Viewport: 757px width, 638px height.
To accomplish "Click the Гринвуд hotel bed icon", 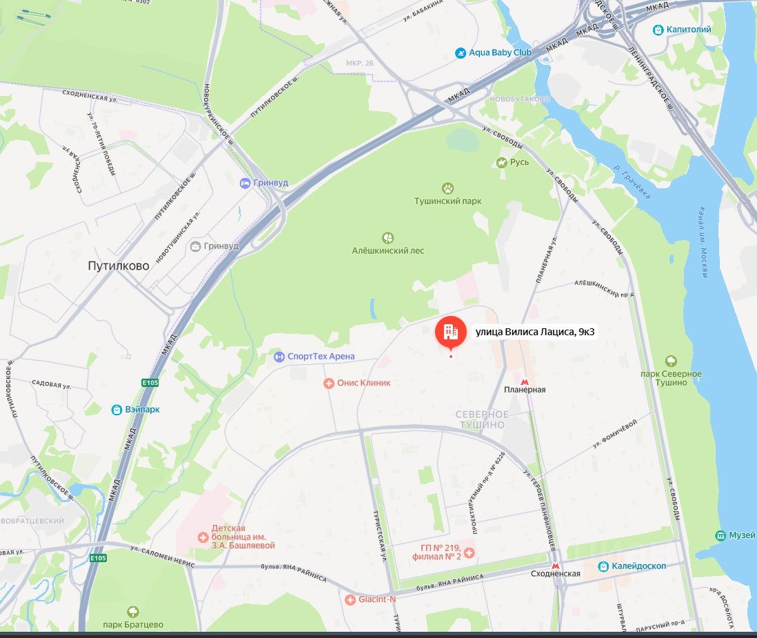I will pyautogui.click(x=245, y=183).
